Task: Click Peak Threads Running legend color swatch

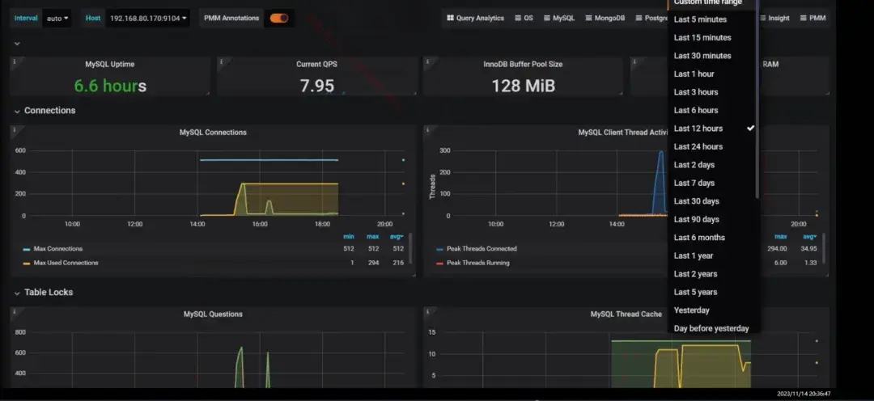Action: click(x=439, y=264)
